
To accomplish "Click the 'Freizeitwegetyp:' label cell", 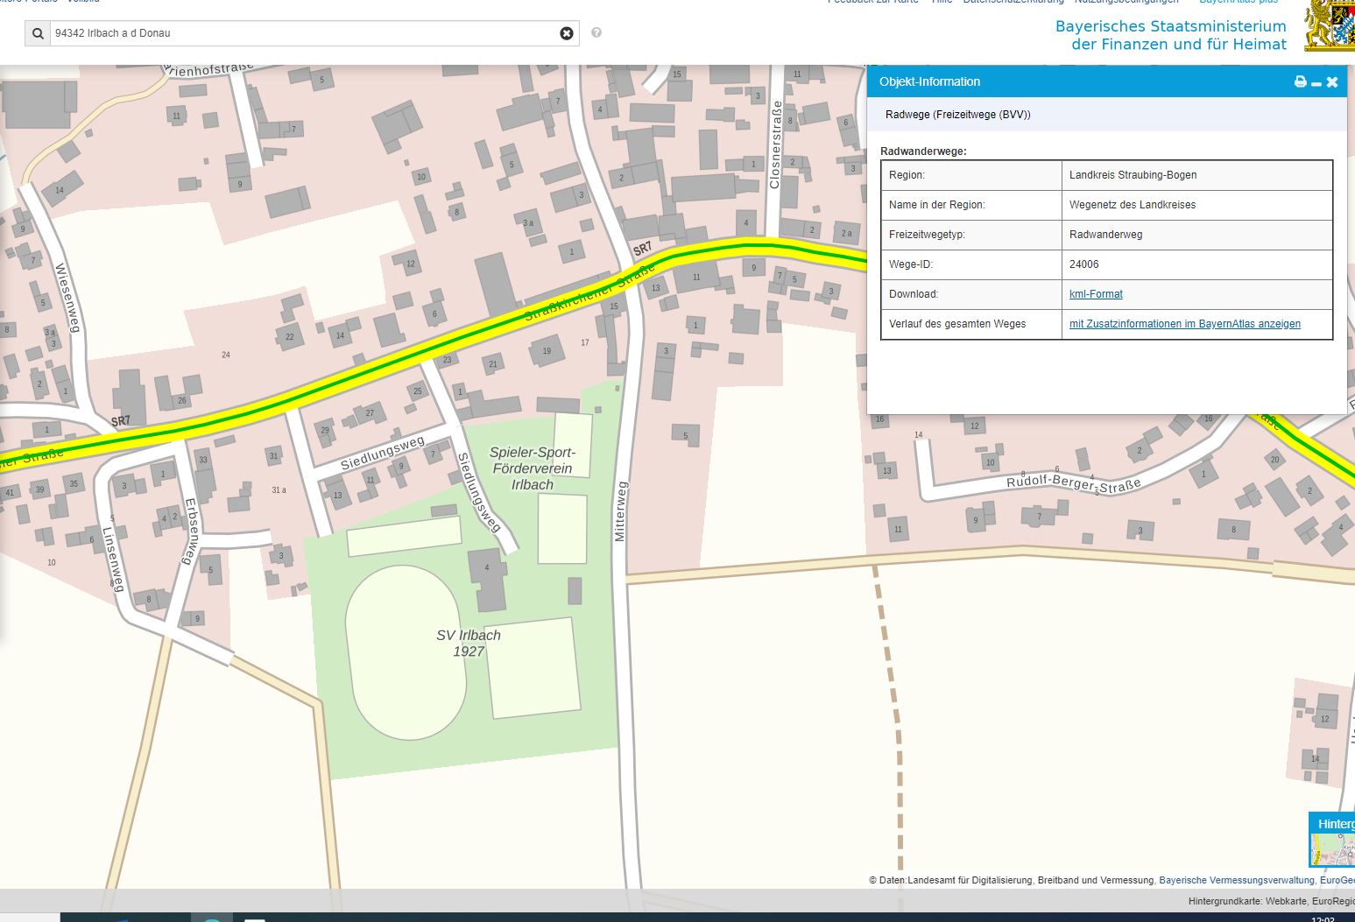I will (x=971, y=235).
